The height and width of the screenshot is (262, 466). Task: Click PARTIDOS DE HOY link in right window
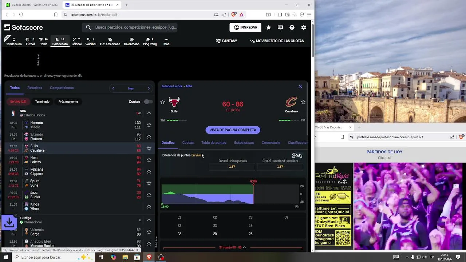click(384, 152)
